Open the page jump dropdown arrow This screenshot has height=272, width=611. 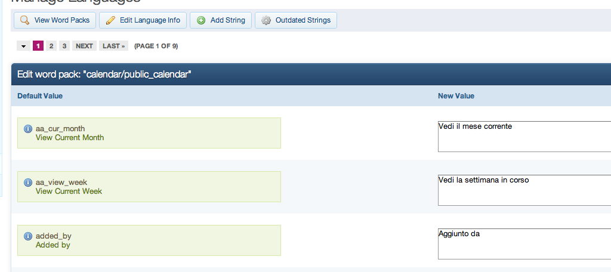(x=23, y=46)
